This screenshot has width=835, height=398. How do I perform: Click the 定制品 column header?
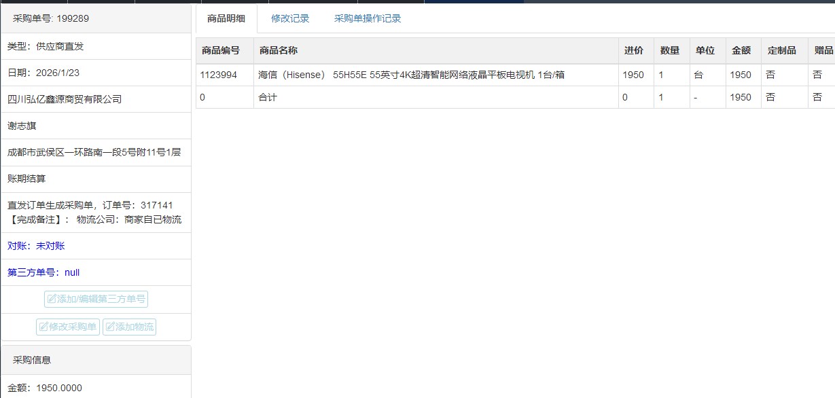[x=781, y=51]
